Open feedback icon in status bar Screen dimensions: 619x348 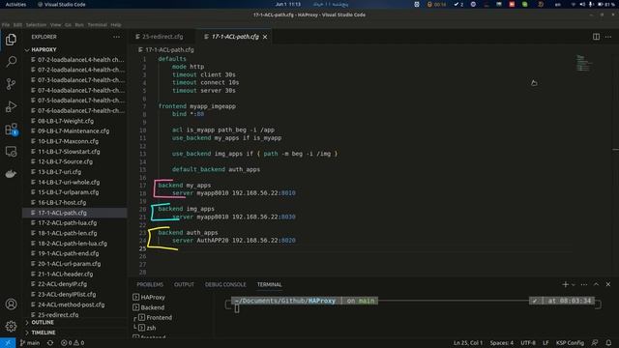tap(595, 343)
